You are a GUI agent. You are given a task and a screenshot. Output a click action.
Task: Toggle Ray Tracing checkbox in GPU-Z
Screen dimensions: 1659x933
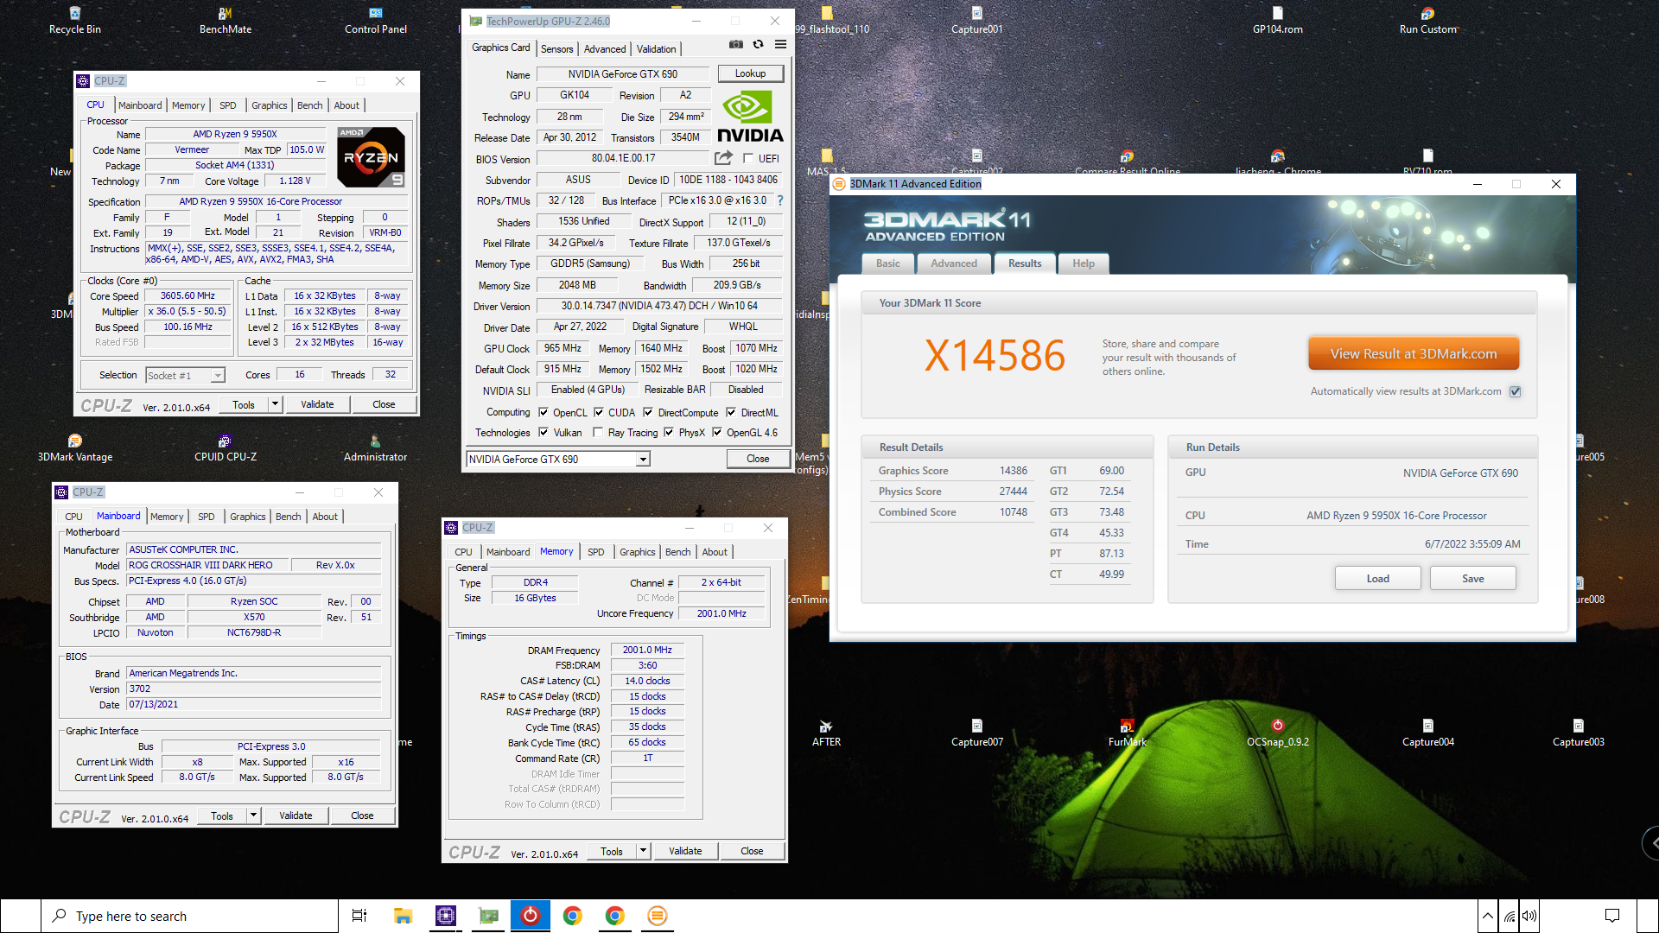click(598, 433)
